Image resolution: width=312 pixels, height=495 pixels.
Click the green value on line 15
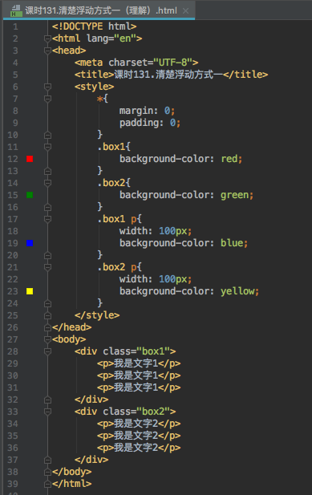235,195
